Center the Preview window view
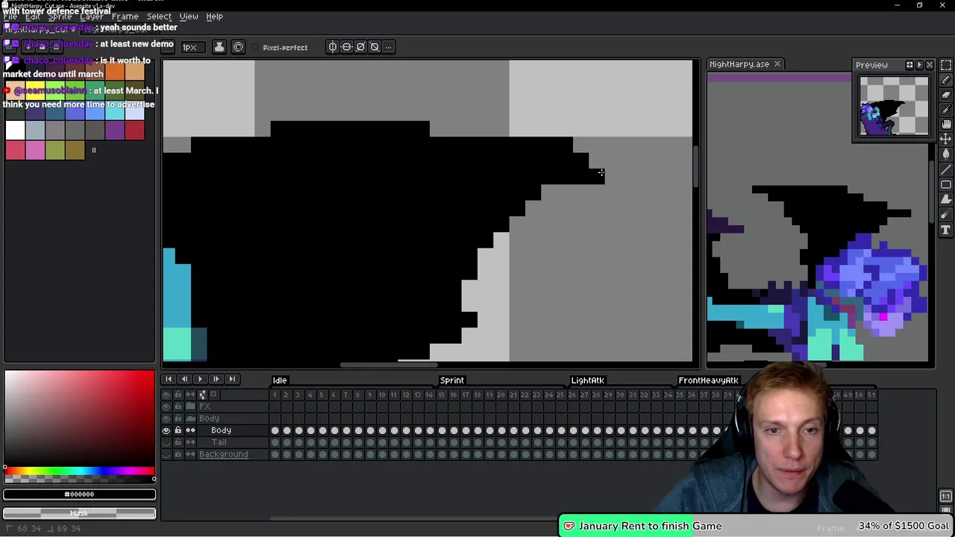 909,65
